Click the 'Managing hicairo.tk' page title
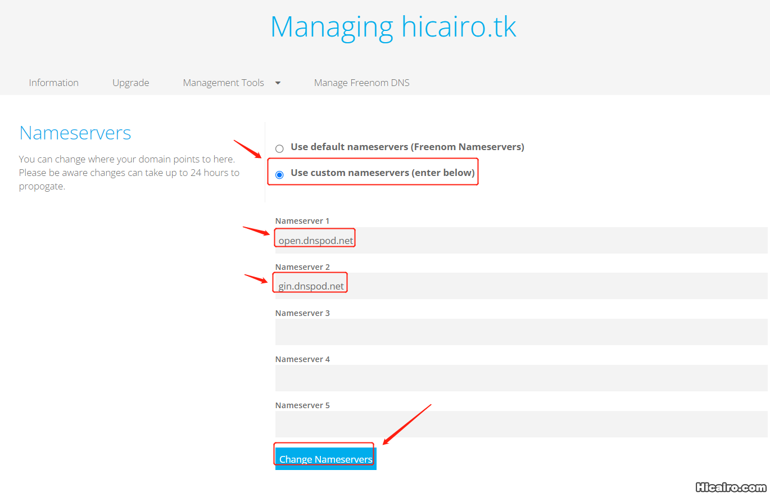Viewport: 770px width, 497px height. coord(393,26)
